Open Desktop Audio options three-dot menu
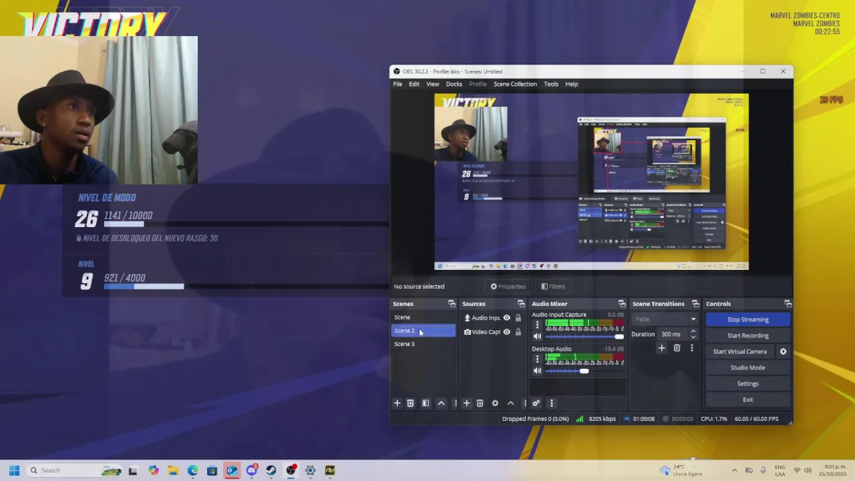Image resolution: width=855 pixels, height=481 pixels. [537, 359]
